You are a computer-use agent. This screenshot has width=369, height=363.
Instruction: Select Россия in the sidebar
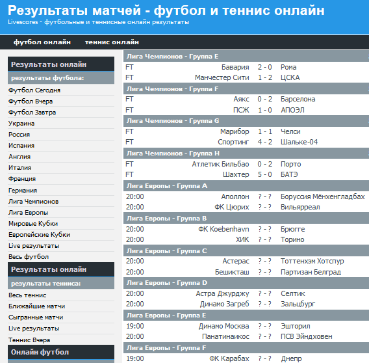click(x=19, y=135)
